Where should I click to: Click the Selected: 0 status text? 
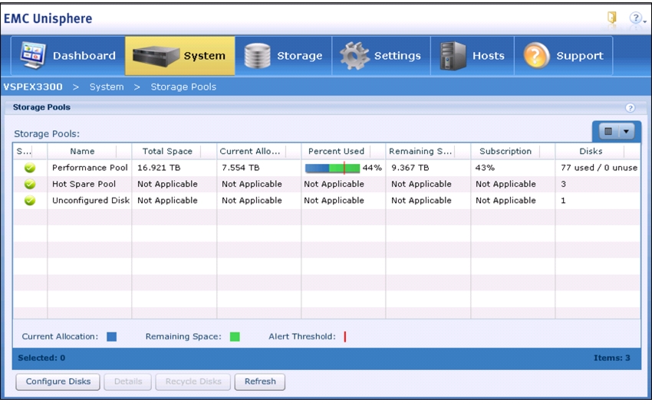[41, 358]
